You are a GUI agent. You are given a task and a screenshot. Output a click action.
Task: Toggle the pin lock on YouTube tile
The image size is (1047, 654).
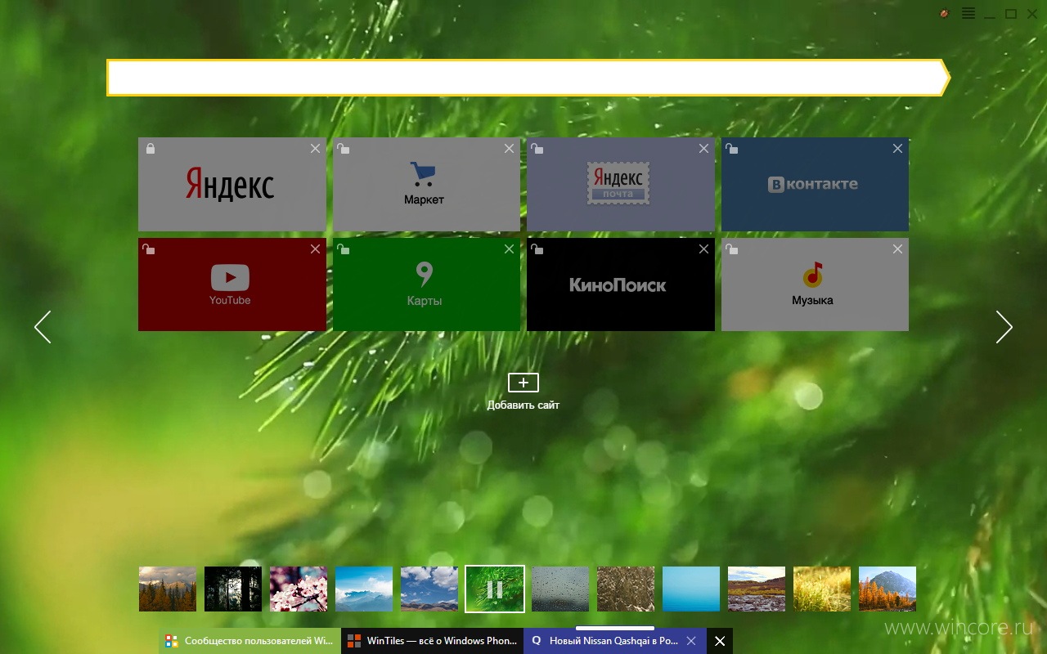(x=149, y=249)
